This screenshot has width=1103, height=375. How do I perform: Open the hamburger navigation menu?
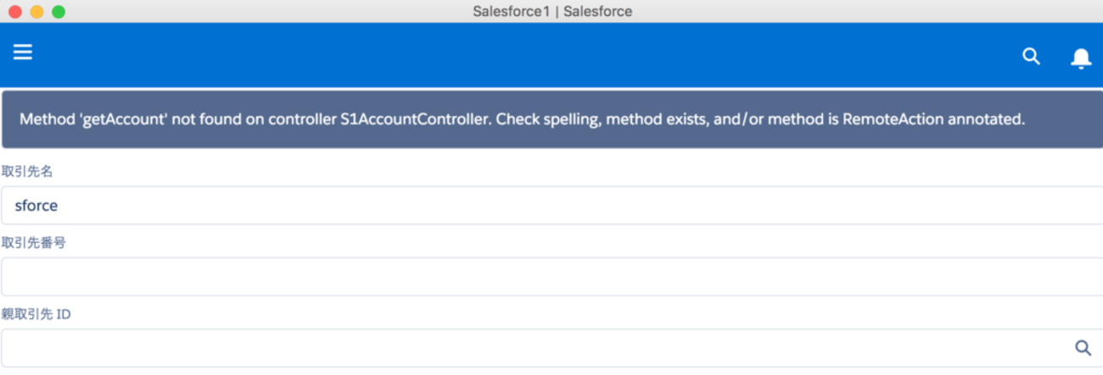[23, 52]
